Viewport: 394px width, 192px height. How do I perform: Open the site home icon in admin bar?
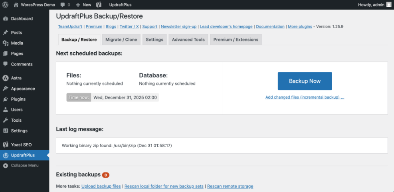(16, 4)
